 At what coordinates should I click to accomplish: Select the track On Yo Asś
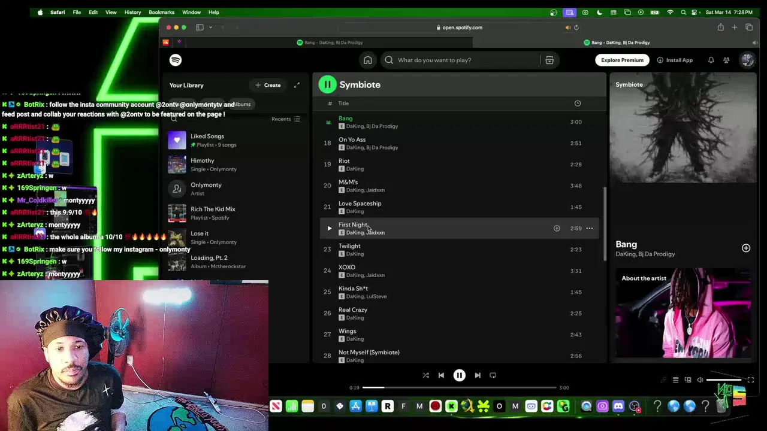pyautogui.click(x=459, y=143)
